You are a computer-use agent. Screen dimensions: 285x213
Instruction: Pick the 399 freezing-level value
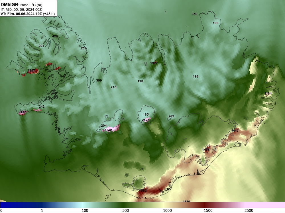point(99,80)
